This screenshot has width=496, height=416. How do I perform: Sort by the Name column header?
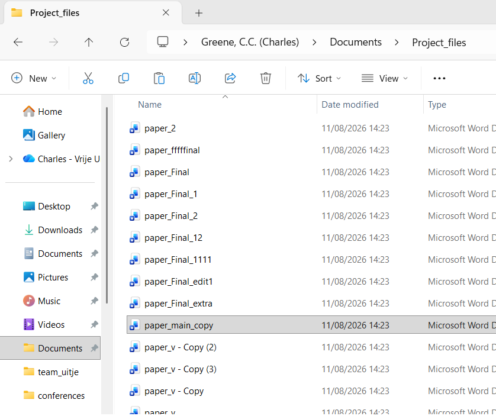150,105
